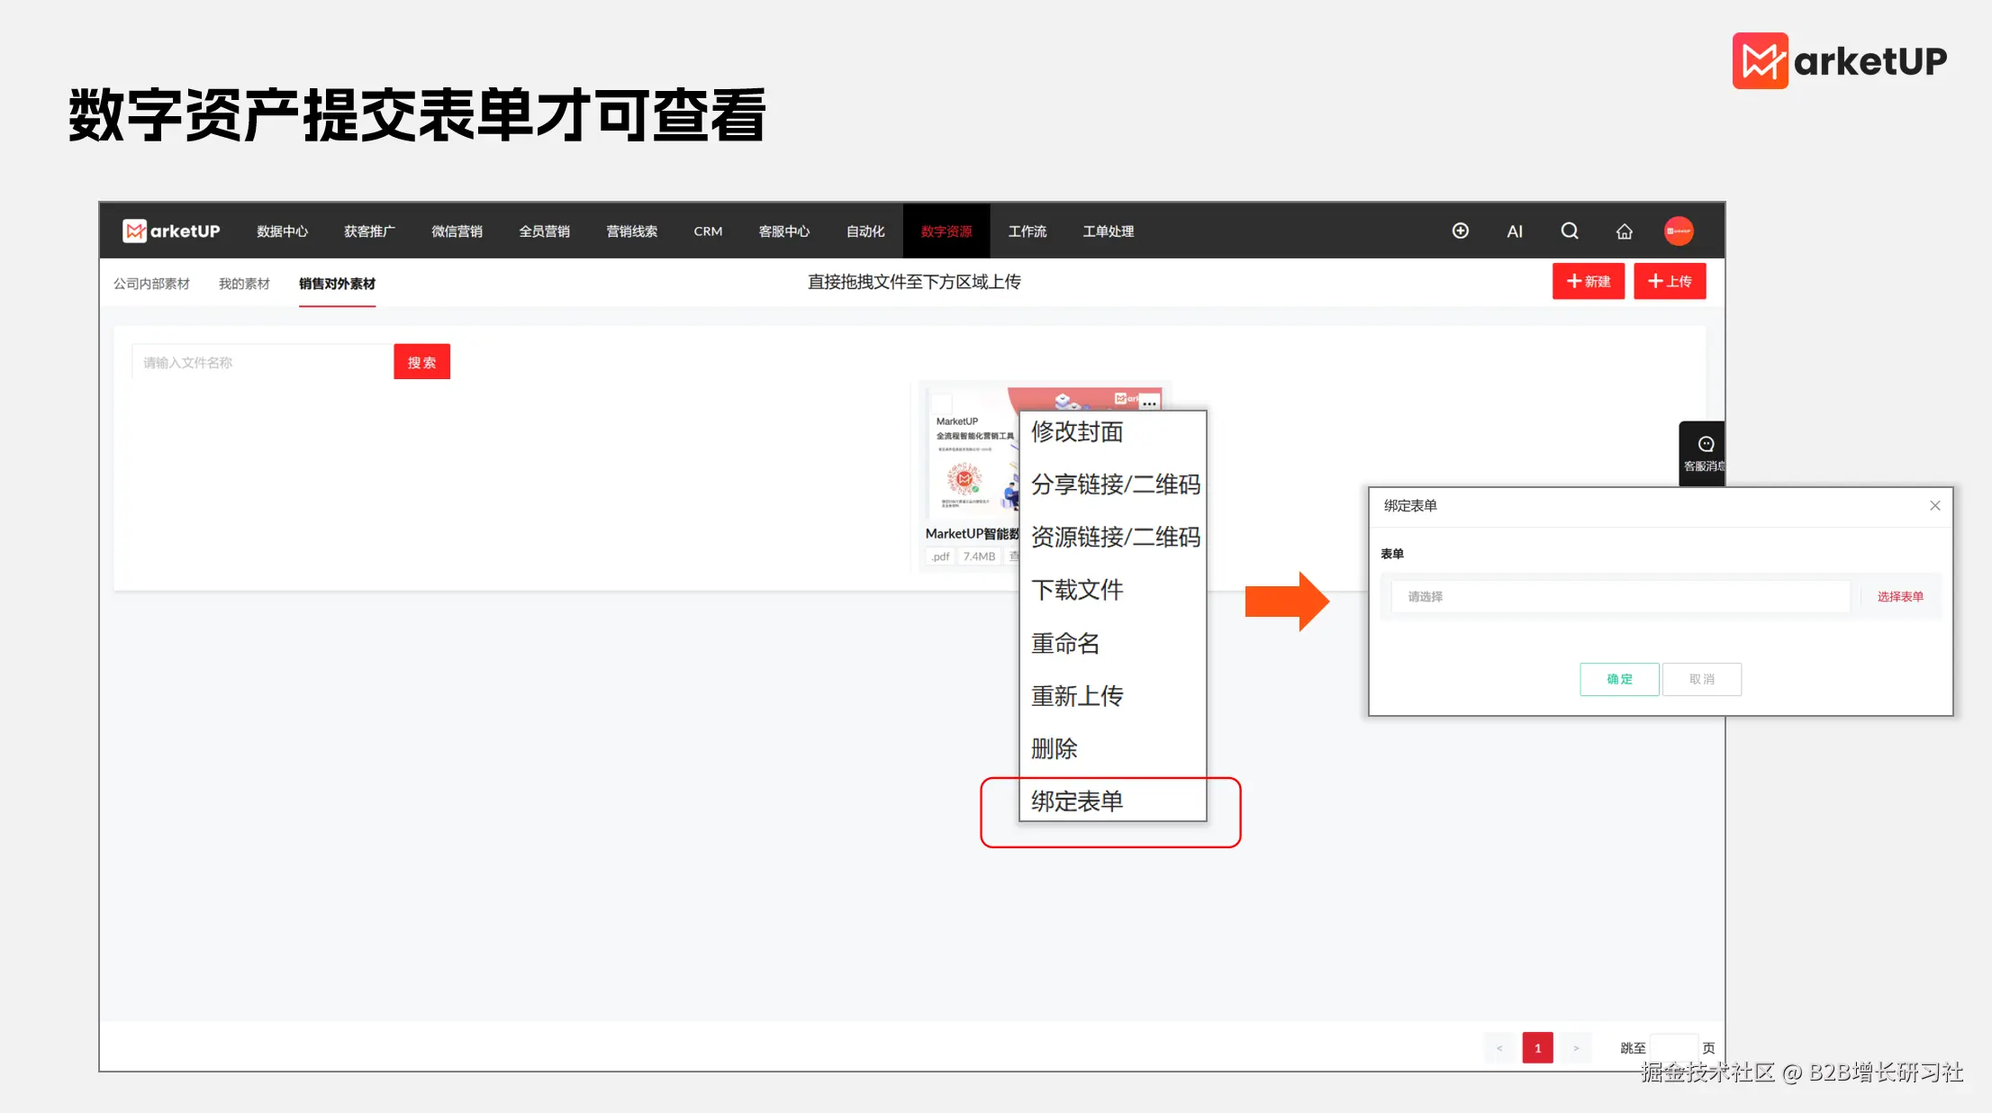Go to home via house icon
Screen dimensions: 1992x1113
(x=1624, y=231)
